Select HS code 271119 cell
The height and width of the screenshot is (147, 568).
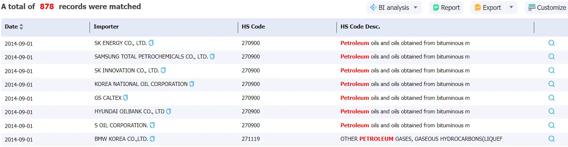click(251, 139)
